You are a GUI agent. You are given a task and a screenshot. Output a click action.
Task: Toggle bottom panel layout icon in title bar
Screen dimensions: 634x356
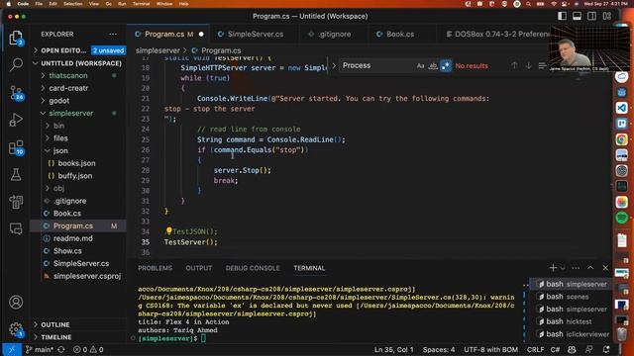(577, 16)
